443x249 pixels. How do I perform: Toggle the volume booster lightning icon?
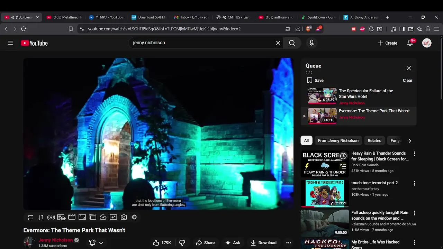click(51, 217)
